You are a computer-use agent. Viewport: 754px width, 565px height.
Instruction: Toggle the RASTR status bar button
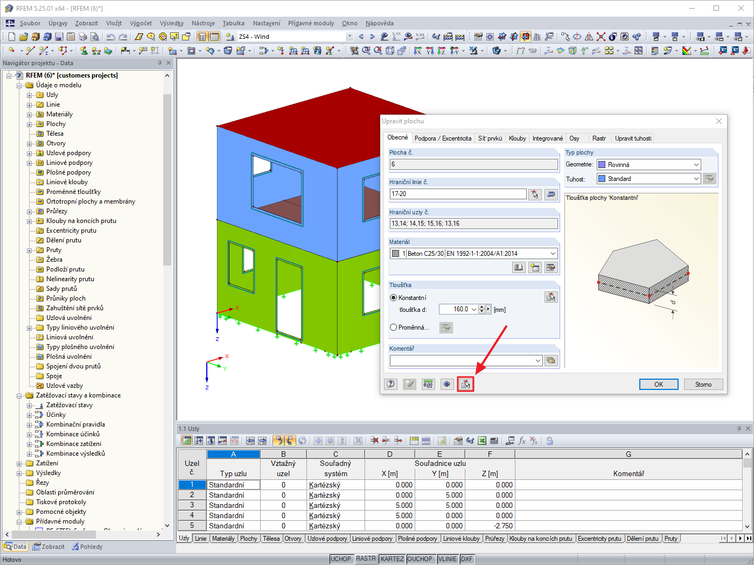366,559
